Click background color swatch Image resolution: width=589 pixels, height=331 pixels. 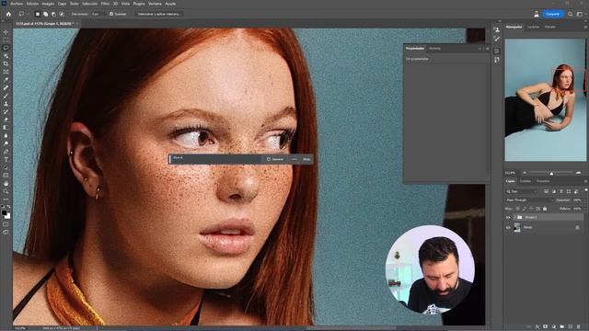pyautogui.click(x=8, y=216)
